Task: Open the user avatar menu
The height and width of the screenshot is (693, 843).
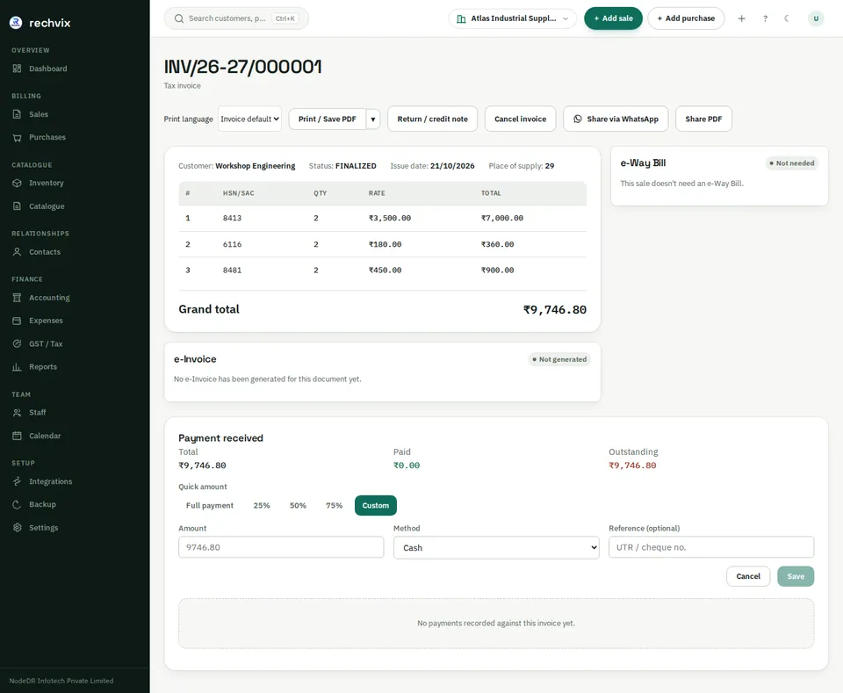Action: coord(816,18)
